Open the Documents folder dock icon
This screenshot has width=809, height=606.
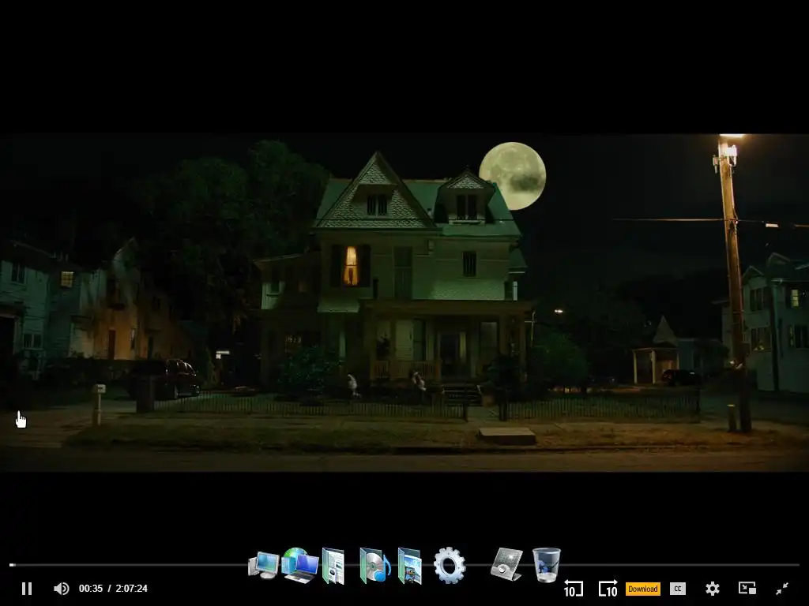tap(333, 567)
